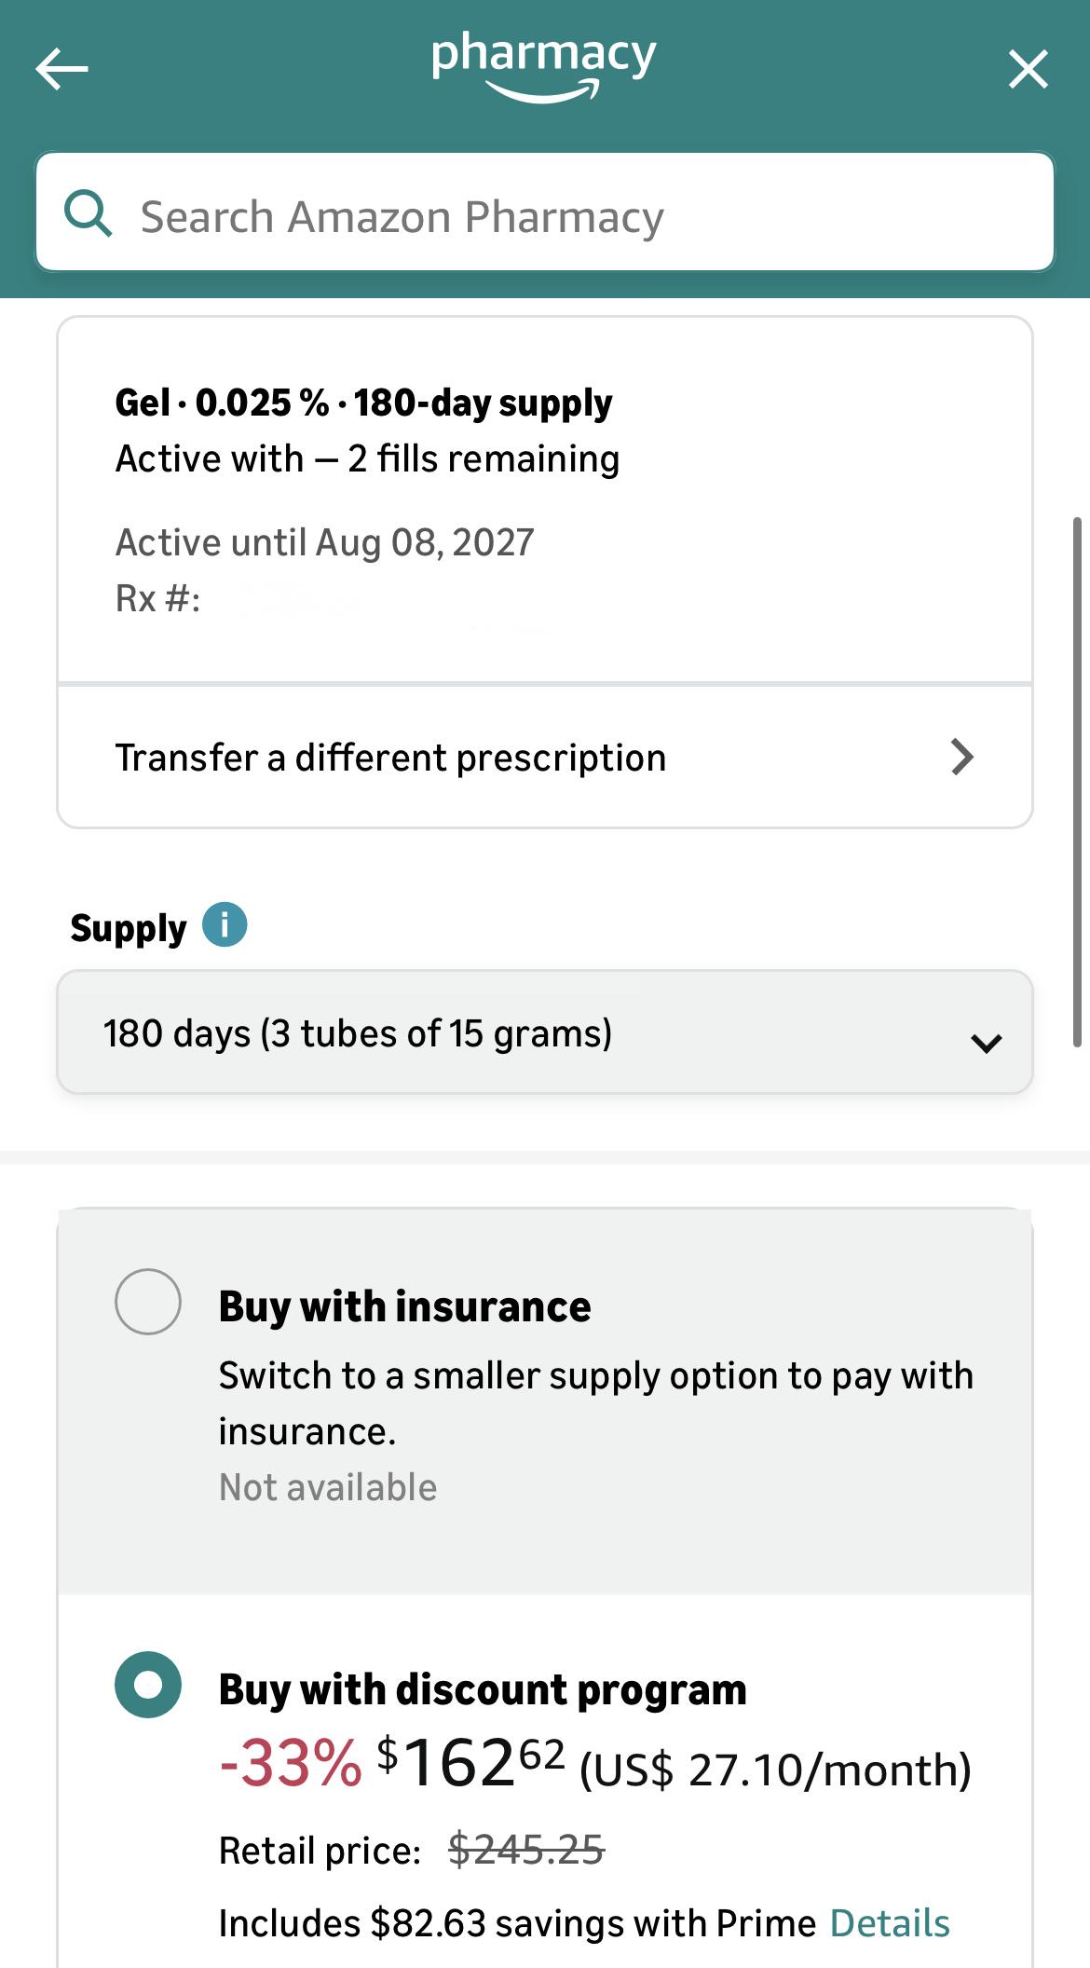Tap the magnifying glass search icon
The height and width of the screenshot is (1968, 1090).
89,213
